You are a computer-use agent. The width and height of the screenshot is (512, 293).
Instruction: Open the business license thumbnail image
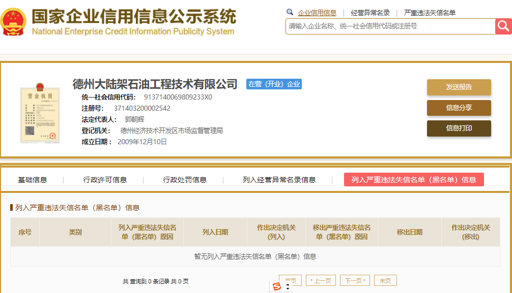40,113
